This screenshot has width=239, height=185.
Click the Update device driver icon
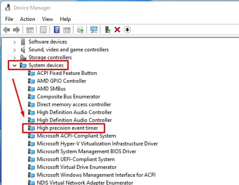(x=108, y=30)
